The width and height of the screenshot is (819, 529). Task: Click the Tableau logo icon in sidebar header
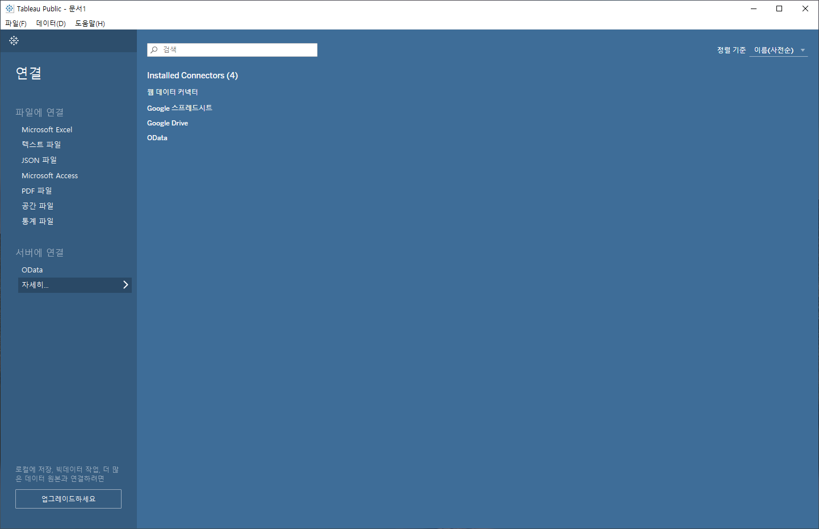(14, 41)
